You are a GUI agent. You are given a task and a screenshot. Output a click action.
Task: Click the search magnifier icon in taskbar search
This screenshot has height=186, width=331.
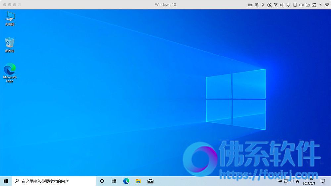17,181
